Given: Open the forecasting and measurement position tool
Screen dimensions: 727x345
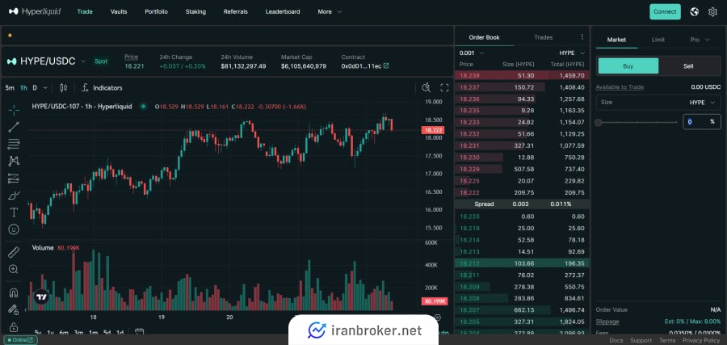Looking at the screenshot, I should tap(14, 178).
